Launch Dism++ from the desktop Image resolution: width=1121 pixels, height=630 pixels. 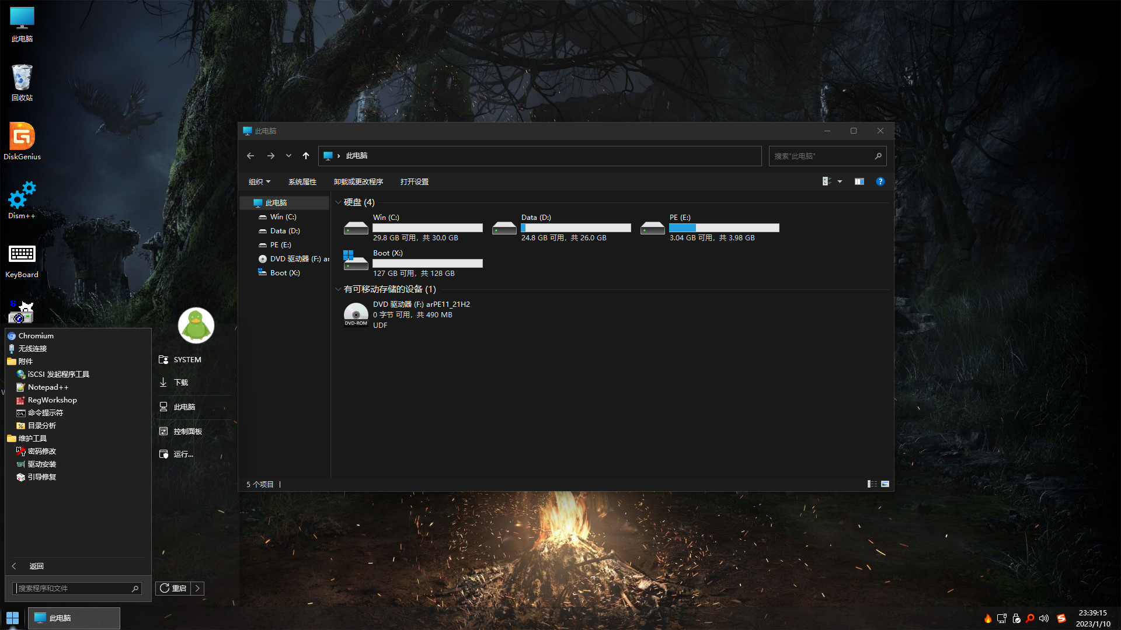click(x=22, y=200)
